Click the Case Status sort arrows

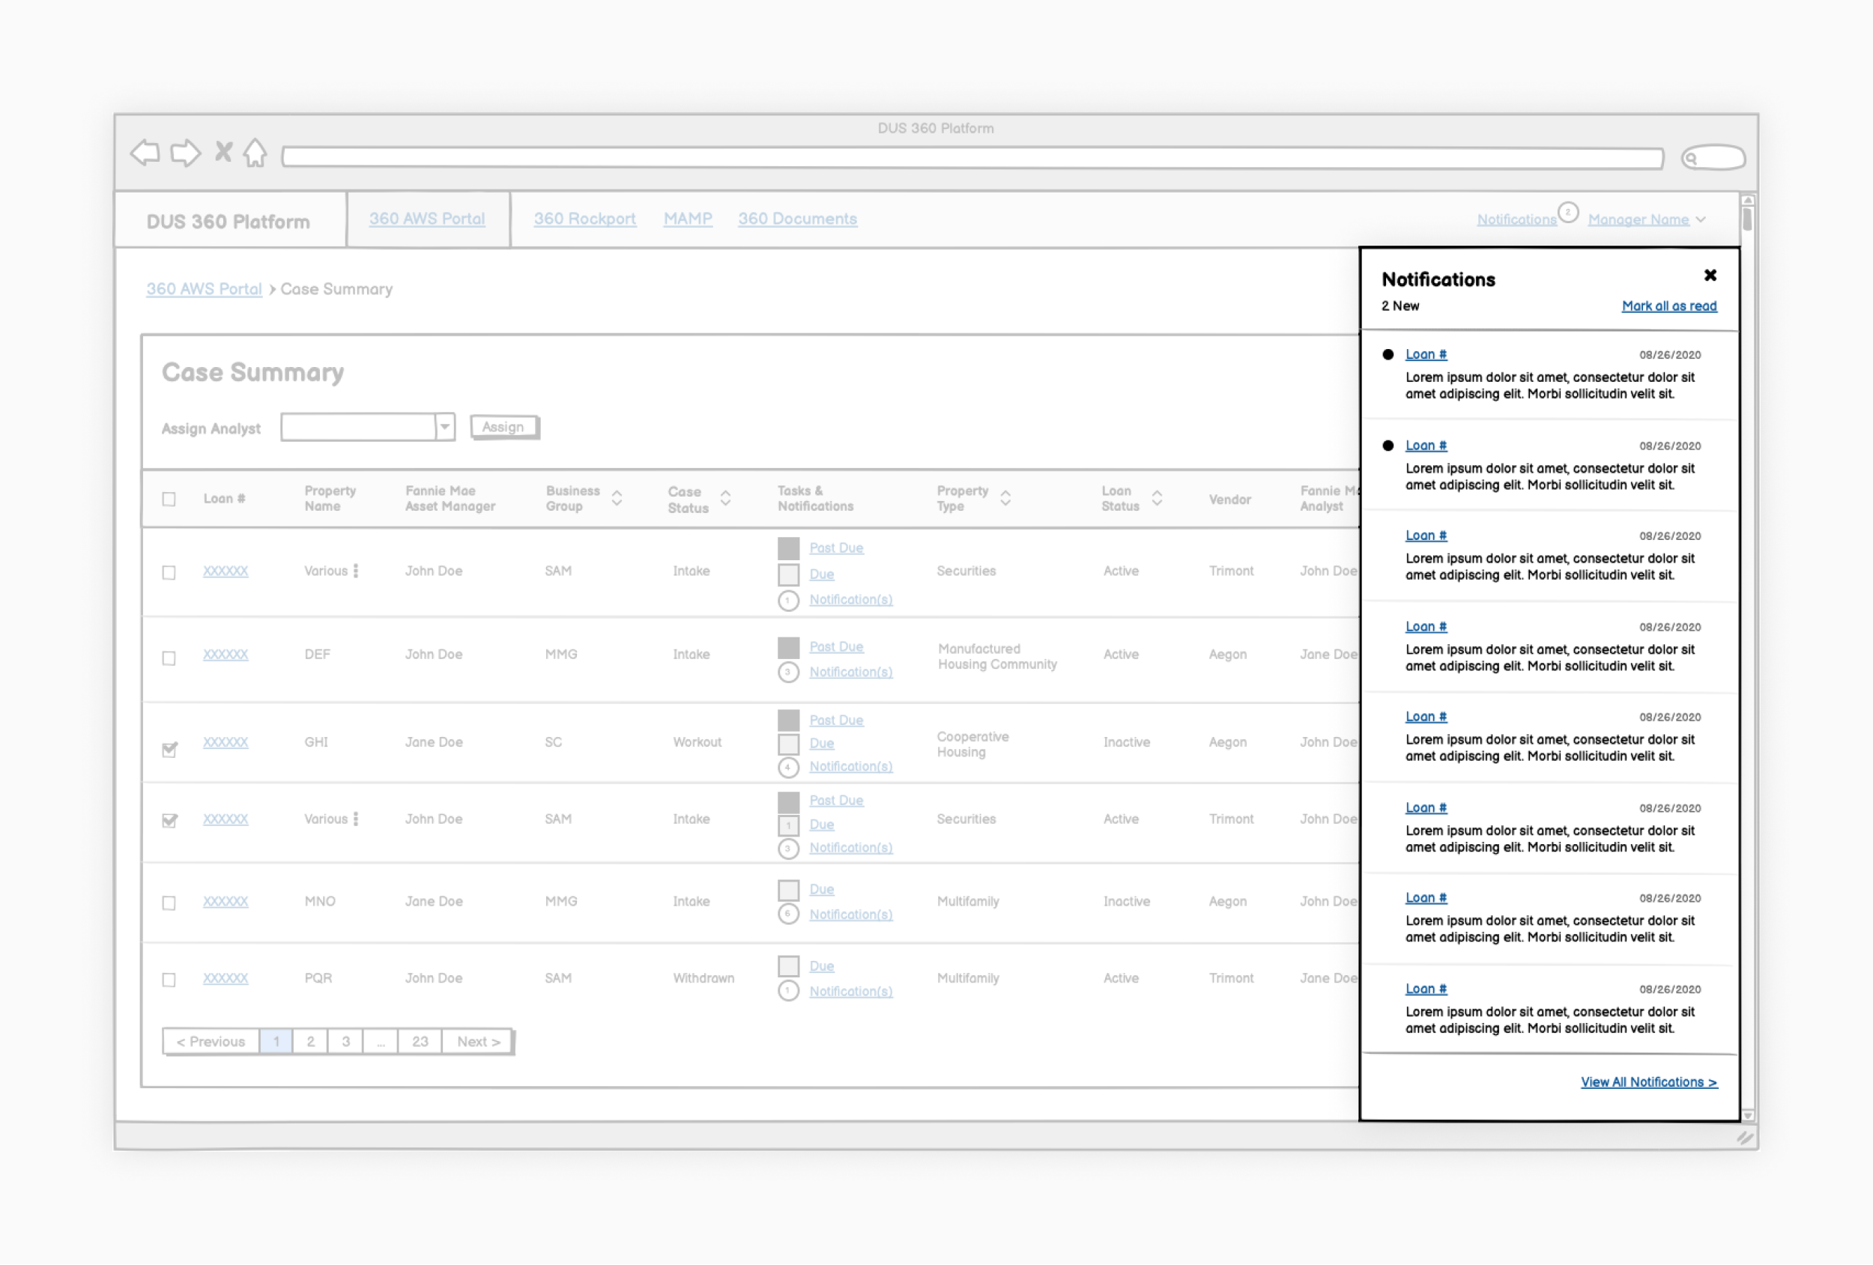click(x=725, y=498)
